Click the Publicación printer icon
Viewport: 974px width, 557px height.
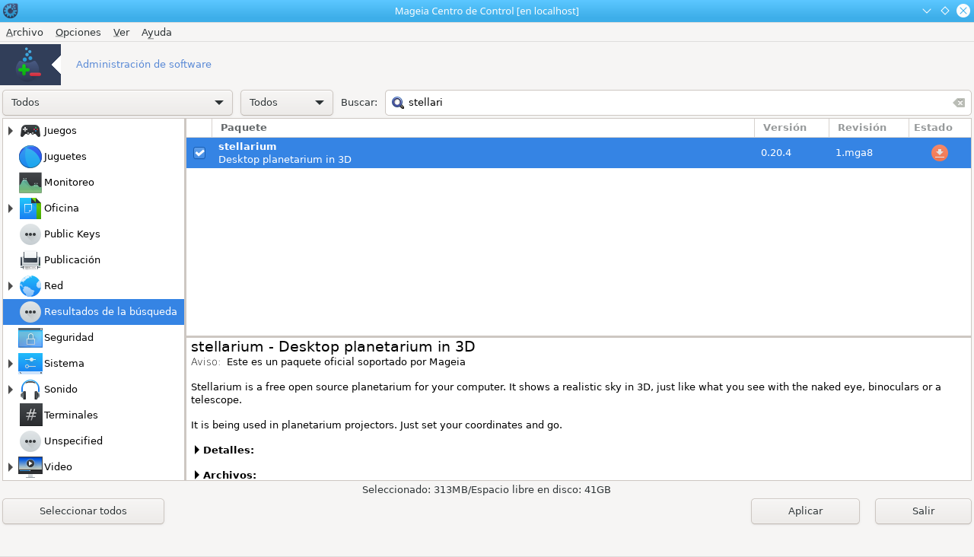pos(30,260)
